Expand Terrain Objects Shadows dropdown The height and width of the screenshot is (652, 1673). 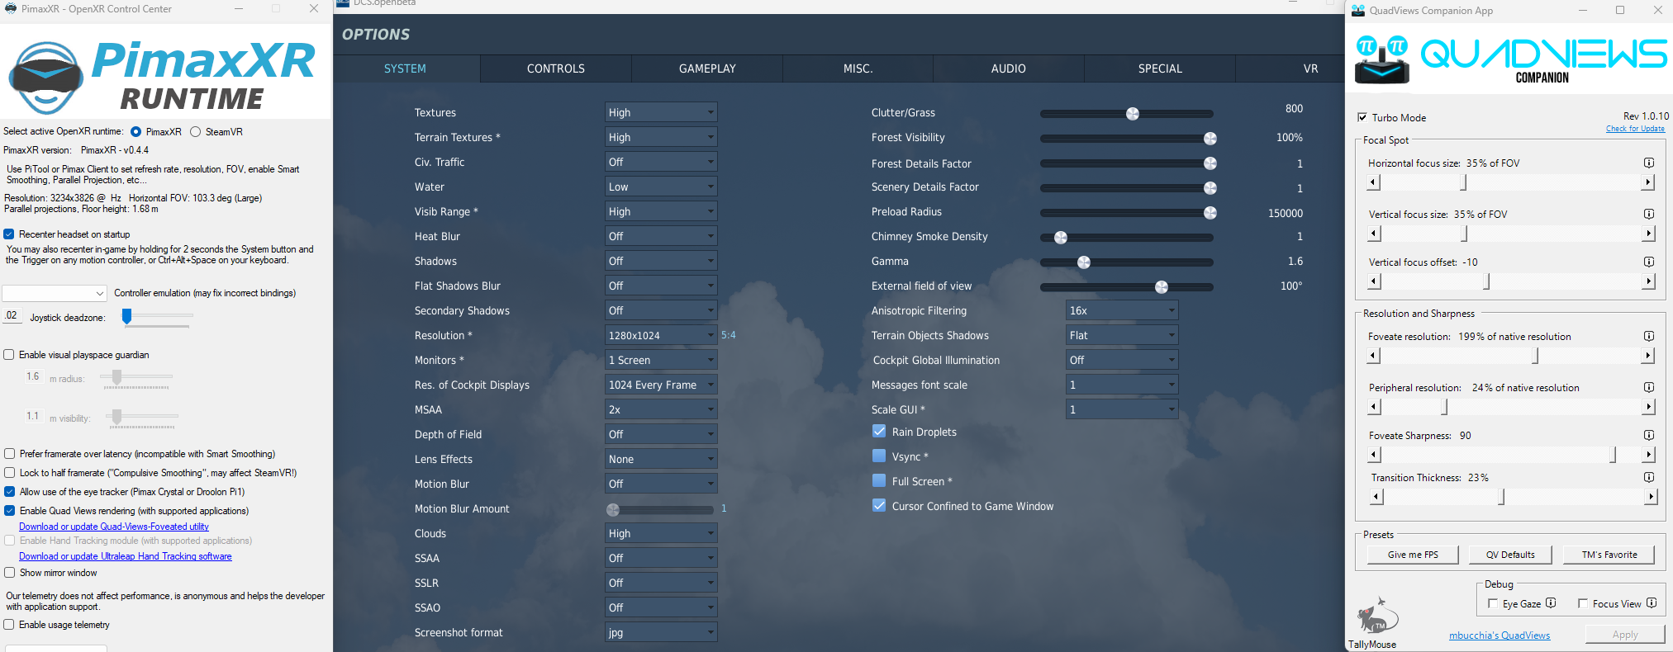(x=1122, y=335)
